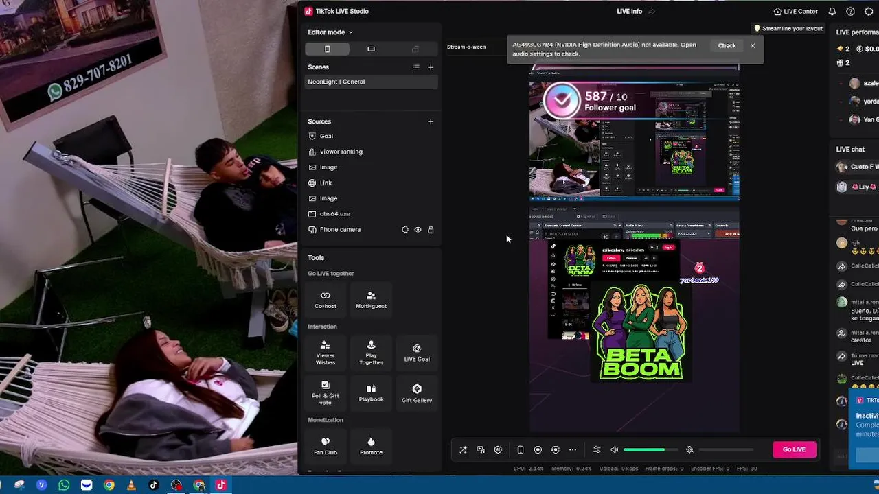
Task: Open VLC from the taskbar
Action: point(131,485)
